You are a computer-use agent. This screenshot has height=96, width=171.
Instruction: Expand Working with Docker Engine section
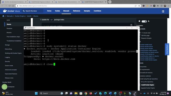(x=13, y=53)
